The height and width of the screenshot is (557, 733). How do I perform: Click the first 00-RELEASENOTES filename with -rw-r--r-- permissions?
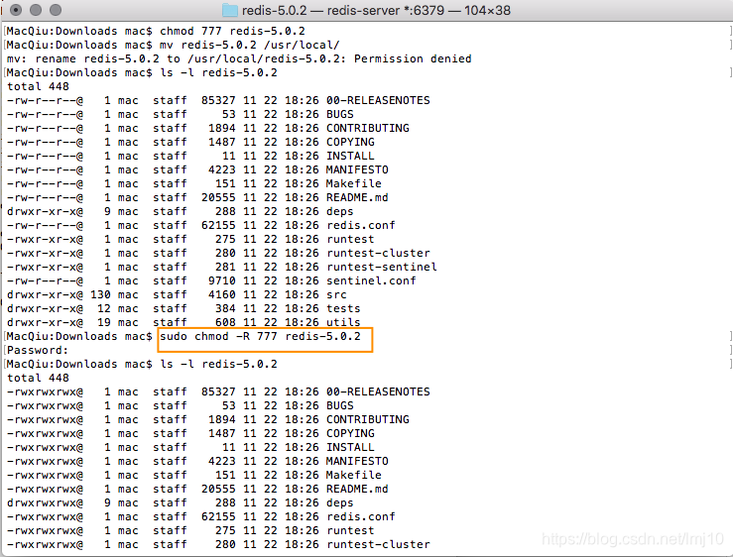click(x=378, y=100)
